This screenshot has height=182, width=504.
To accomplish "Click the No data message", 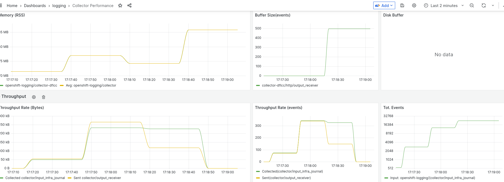I will tap(444, 55).
